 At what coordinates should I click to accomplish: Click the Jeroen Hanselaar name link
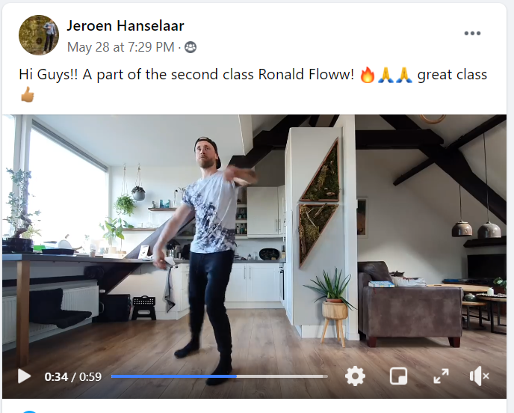pyautogui.click(x=126, y=25)
